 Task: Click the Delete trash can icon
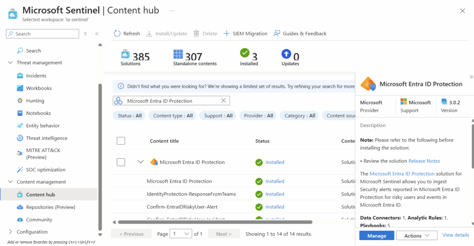pyautogui.click(x=196, y=33)
